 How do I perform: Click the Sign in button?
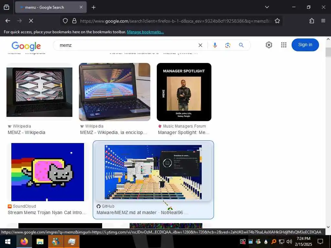tap(305, 45)
